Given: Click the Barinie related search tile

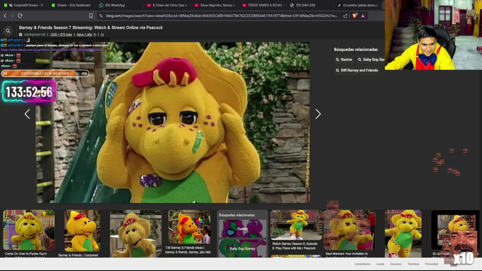Looking at the screenshot, I should pos(243,229).
